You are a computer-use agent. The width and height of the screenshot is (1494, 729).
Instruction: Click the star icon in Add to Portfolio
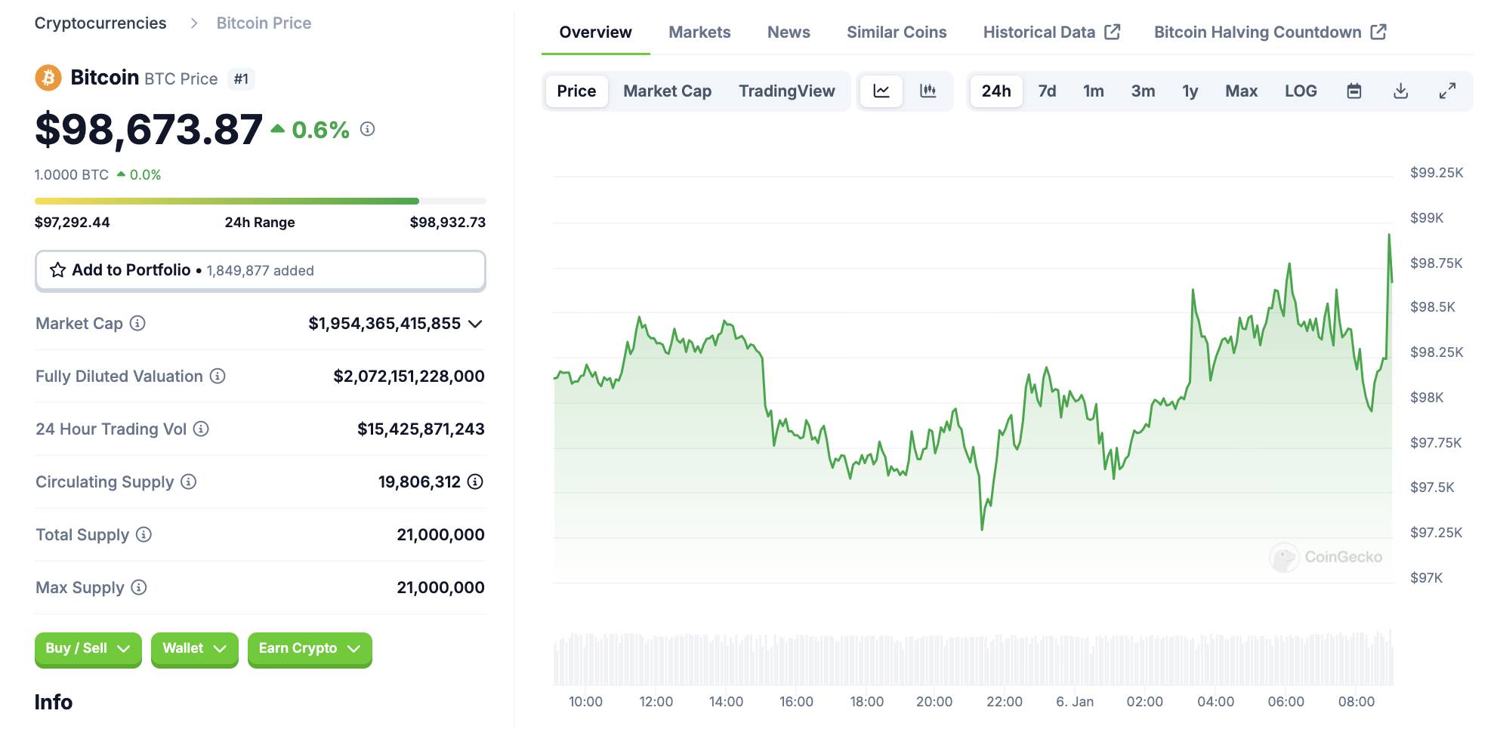click(x=57, y=270)
